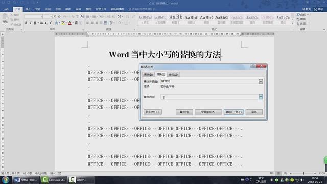This screenshot has width=327, height=184.
Task: Apply superscript formatting
Action: (50, 23)
